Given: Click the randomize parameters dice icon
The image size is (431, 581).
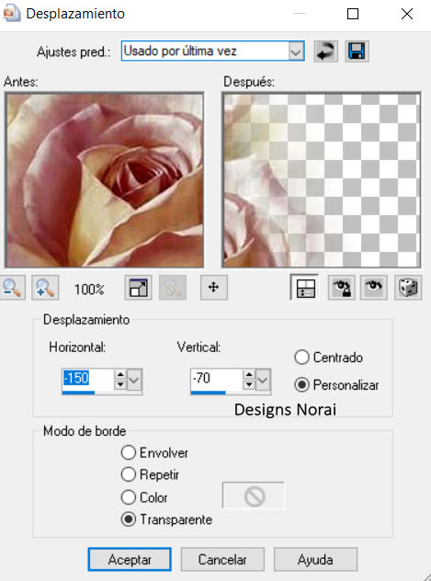Looking at the screenshot, I should tap(408, 288).
